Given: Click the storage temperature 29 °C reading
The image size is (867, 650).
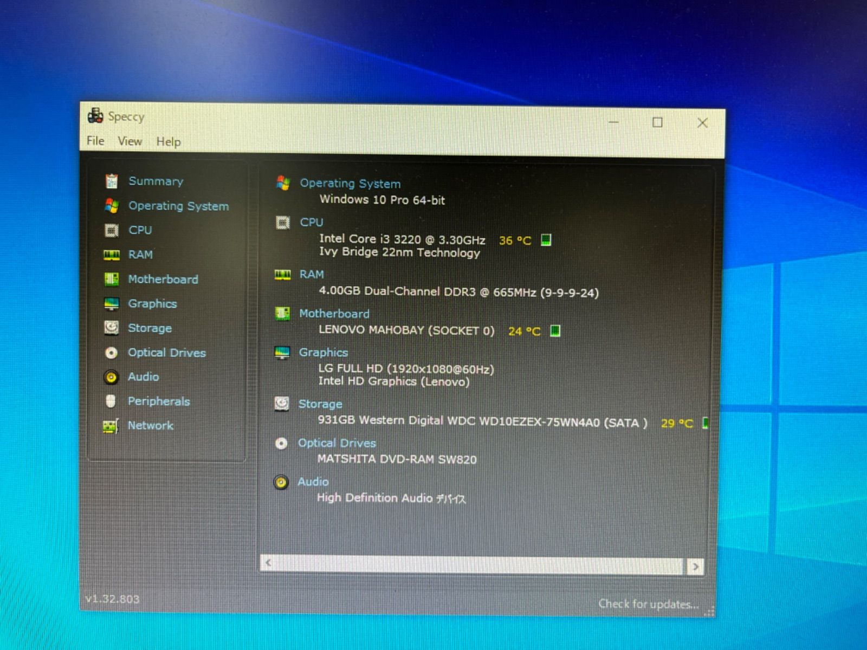Looking at the screenshot, I should click(677, 423).
